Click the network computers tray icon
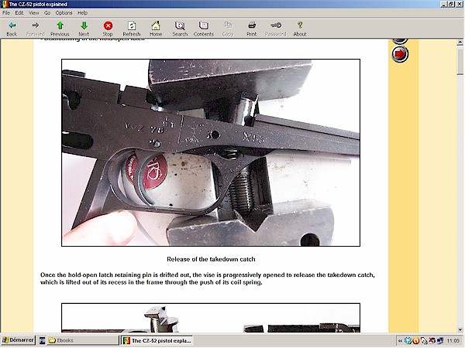Viewport: 465px width, 348px height. [439, 341]
